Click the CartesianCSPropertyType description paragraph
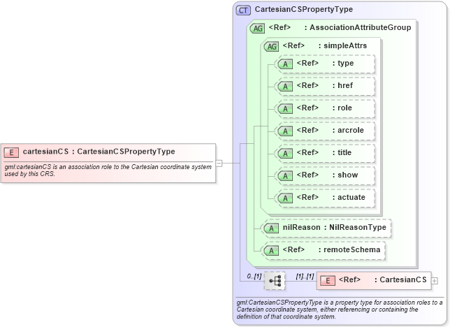The image size is (450, 327). pyautogui.click(x=340, y=310)
